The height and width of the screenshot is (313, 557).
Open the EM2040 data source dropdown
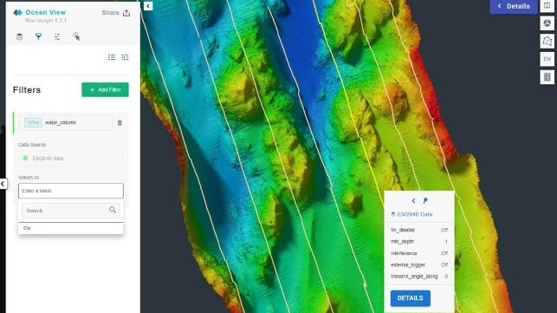(x=71, y=159)
